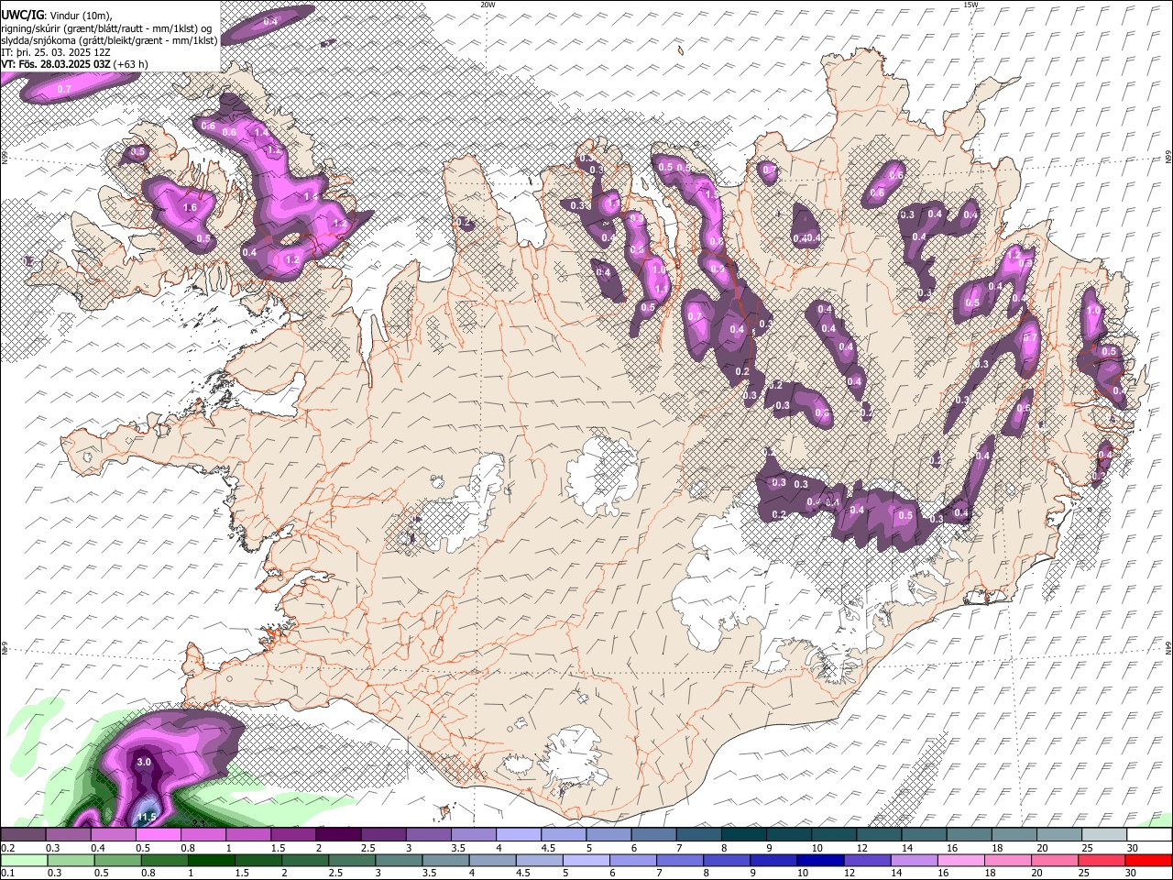
Task: Click the 11.5 precipitation value on the map
Action: tap(148, 818)
